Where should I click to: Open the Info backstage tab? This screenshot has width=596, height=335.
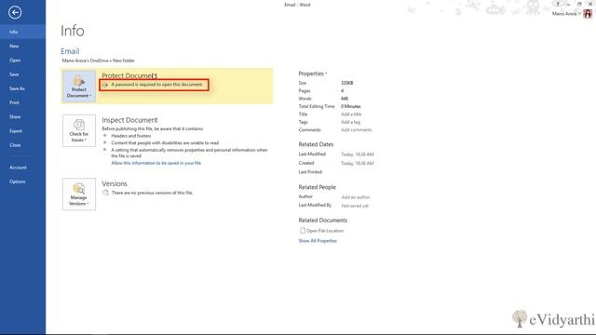tap(22, 32)
